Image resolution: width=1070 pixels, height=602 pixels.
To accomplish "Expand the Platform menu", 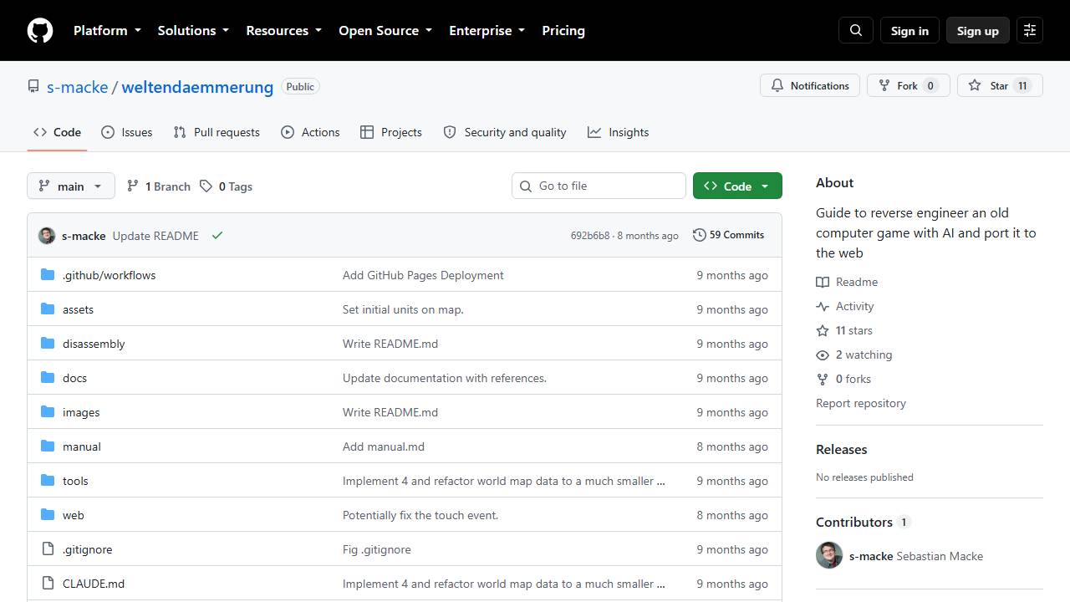I will 107,30.
